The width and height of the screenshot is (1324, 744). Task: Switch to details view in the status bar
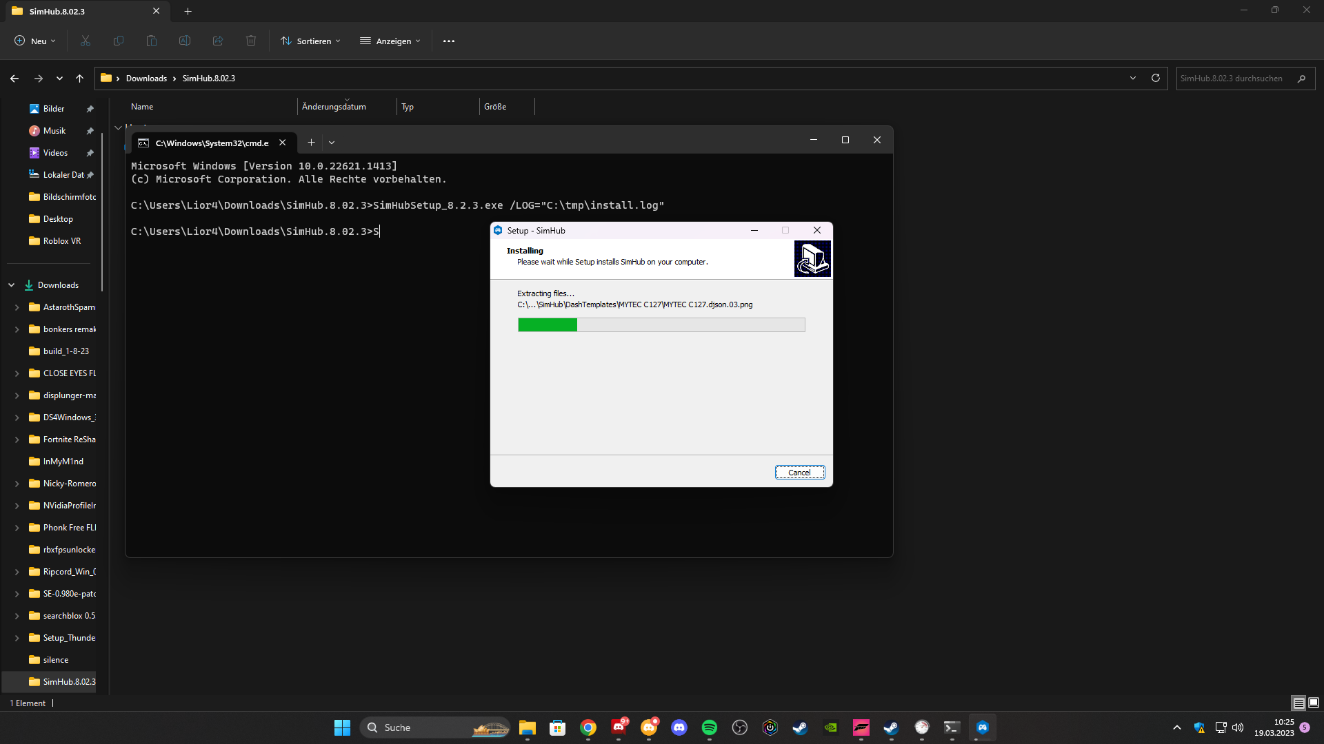click(1297, 703)
